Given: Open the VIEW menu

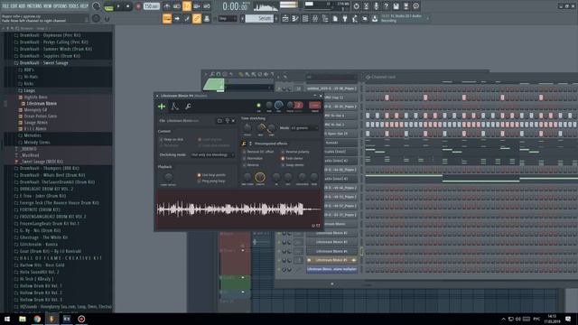Looking at the screenshot, I should (x=48, y=6).
